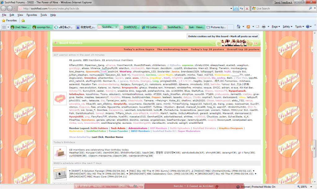
Task: Open Overall top 20 posters link
Action: pyautogui.click(x=243, y=49)
